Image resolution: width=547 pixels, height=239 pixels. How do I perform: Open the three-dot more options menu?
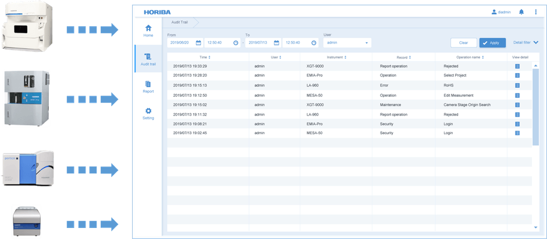(x=536, y=12)
